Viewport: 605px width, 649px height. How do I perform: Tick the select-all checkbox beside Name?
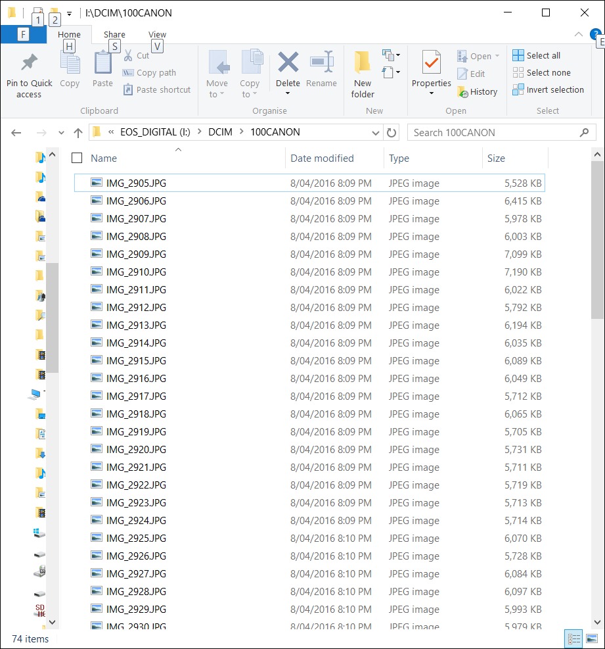(x=77, y=158)
